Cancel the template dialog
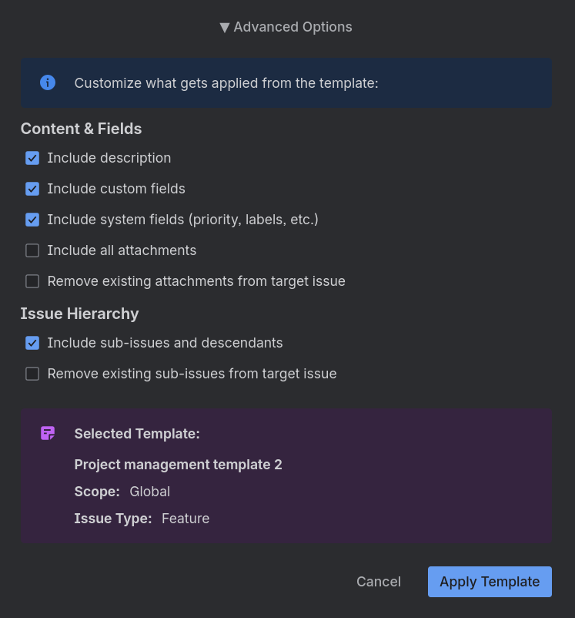The height and width of the screenshot is (618, 575). [378, 582]
